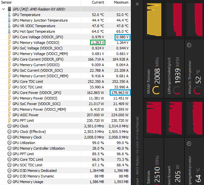Open help icon above Aktuelle Temperatur
The width and height of the screenshot is (204, 185).
(189, 45)
